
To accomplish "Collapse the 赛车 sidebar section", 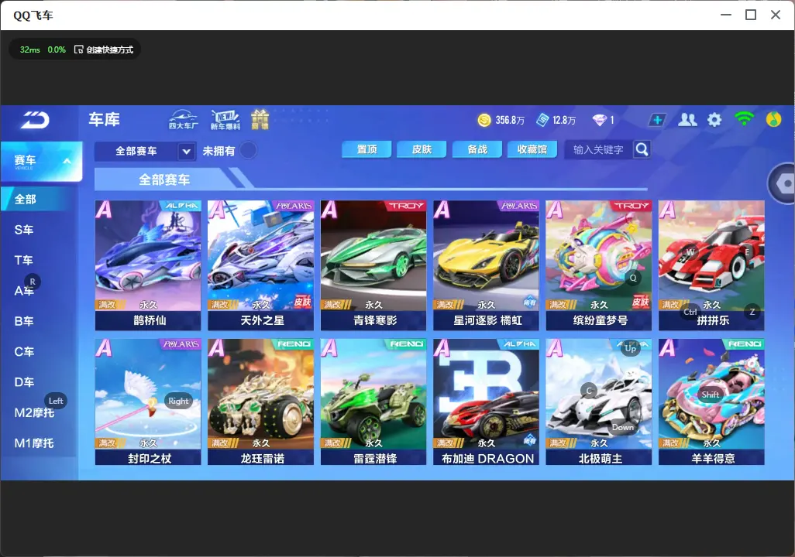I will [x=67, y=161].
